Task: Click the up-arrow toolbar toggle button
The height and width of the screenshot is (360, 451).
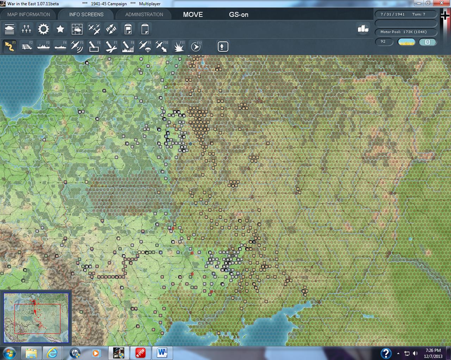Action: pos(223,46)
